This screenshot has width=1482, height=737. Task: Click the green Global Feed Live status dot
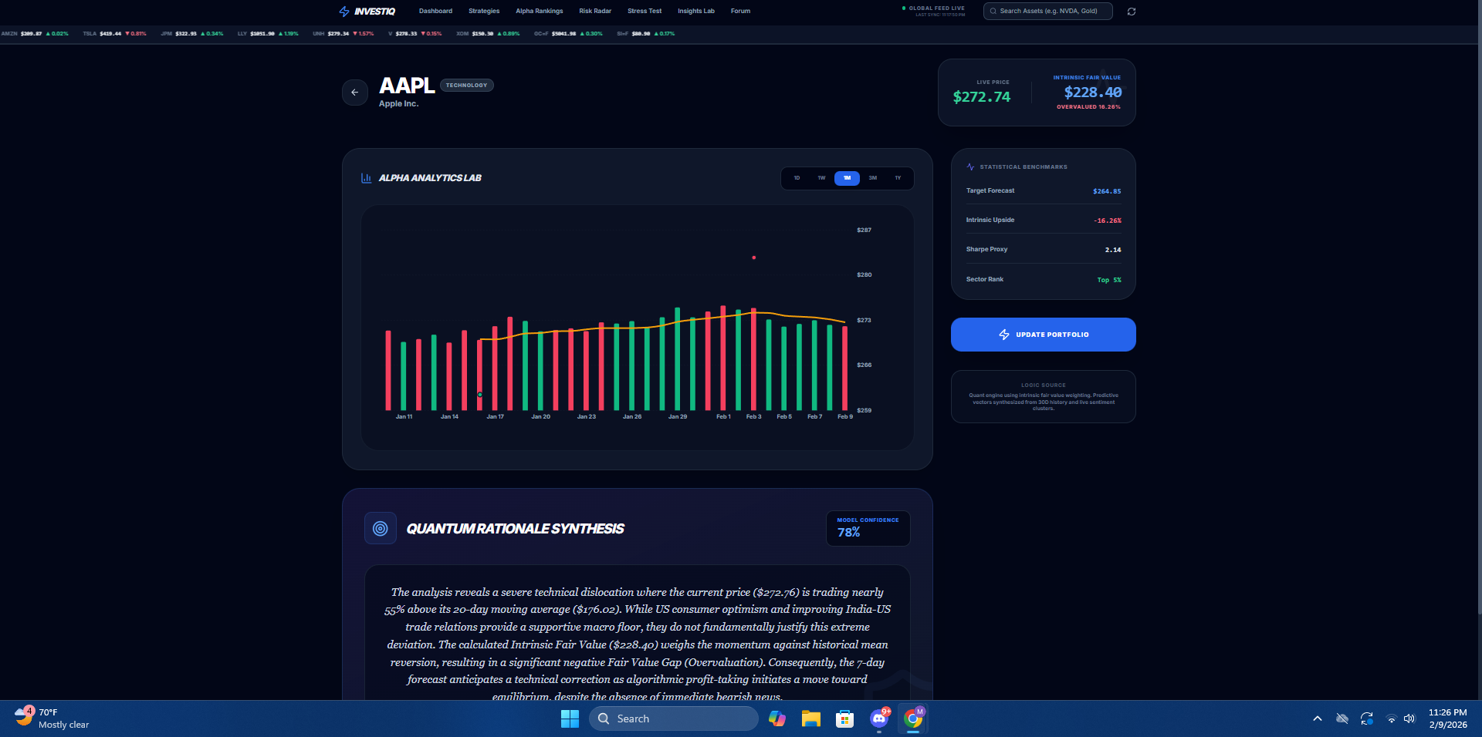pos(904,8)
